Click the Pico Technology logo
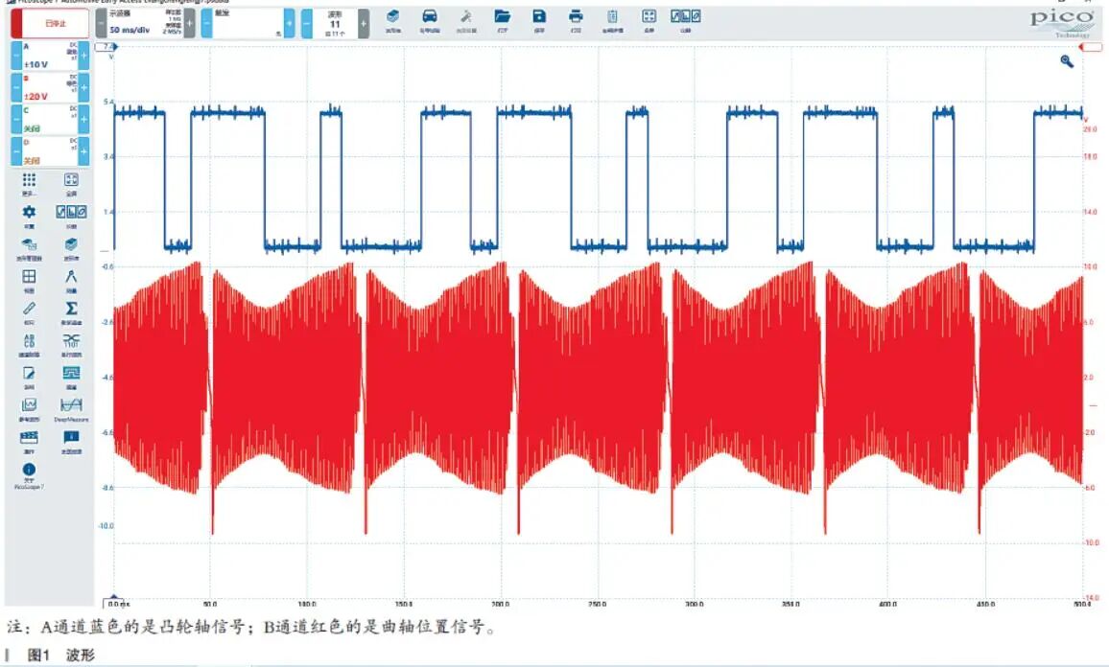The image size is (1109, 667). pyautogui.click(x=1061, y=21)
